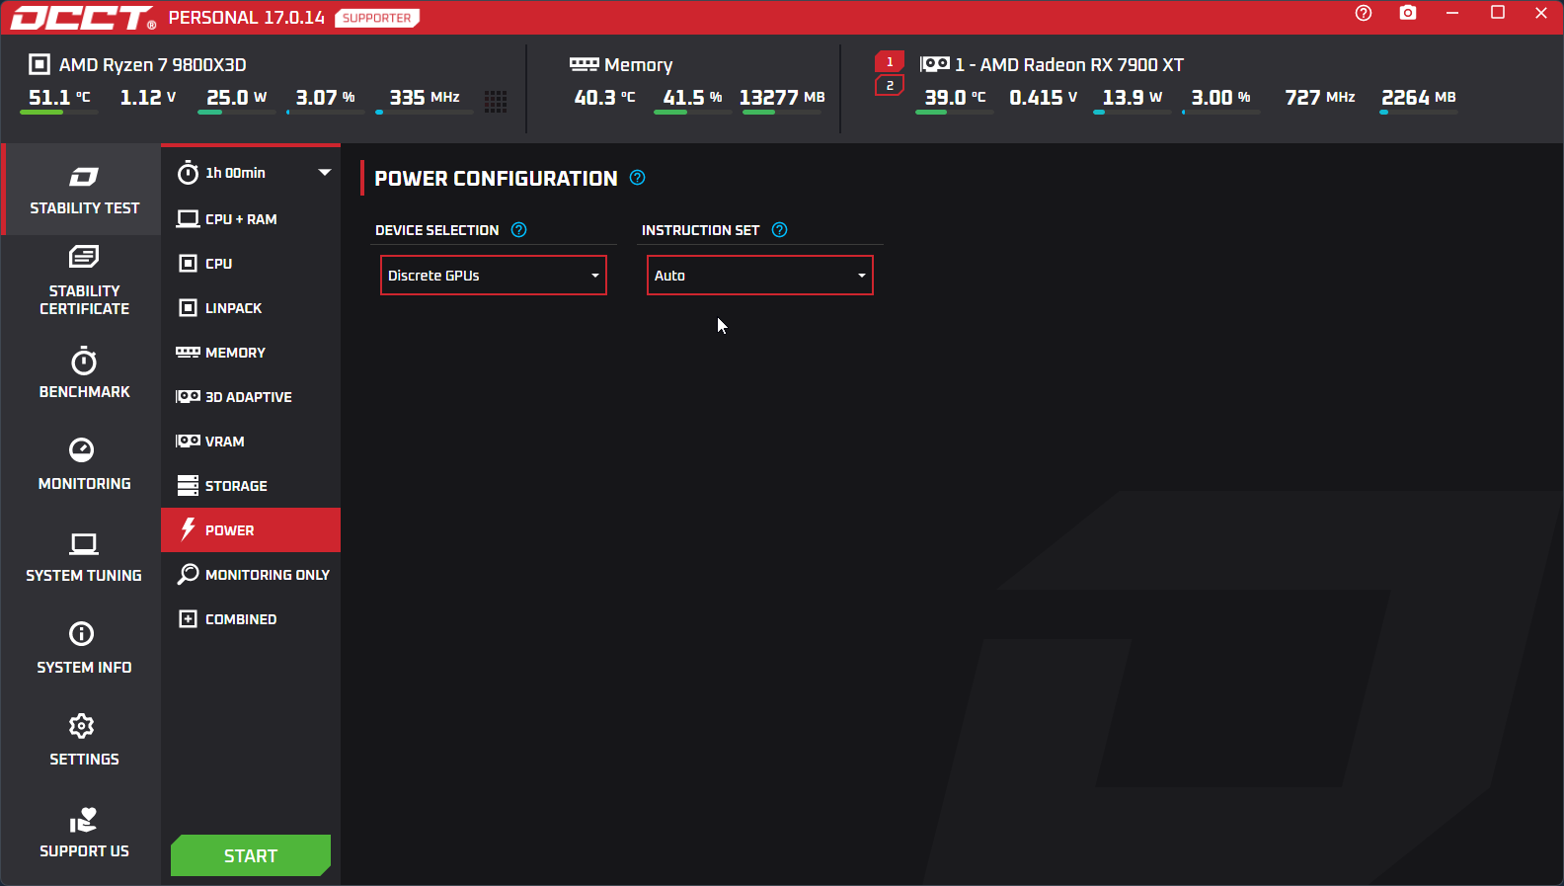Screen dimensions: 1564x886
Task: Click the SUPPORTER badge in title bar
Action: tap(377, 18)
